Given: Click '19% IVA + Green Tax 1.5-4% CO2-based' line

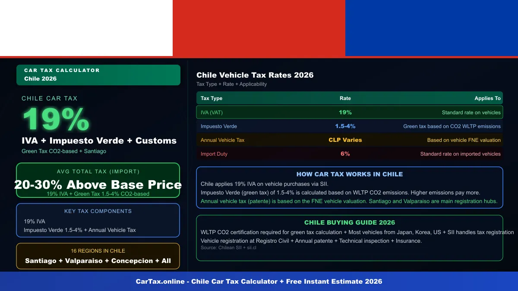Looking at the screenshot, I should [98, 194].
